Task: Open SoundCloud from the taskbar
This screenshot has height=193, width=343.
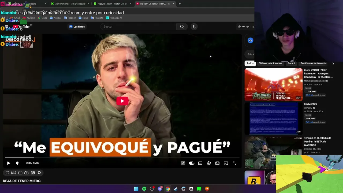Action: click(207, 189)
